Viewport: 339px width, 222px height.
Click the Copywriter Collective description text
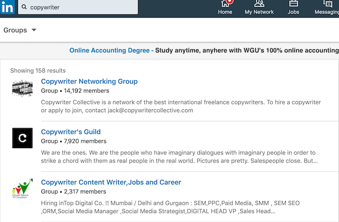[181, 106]
